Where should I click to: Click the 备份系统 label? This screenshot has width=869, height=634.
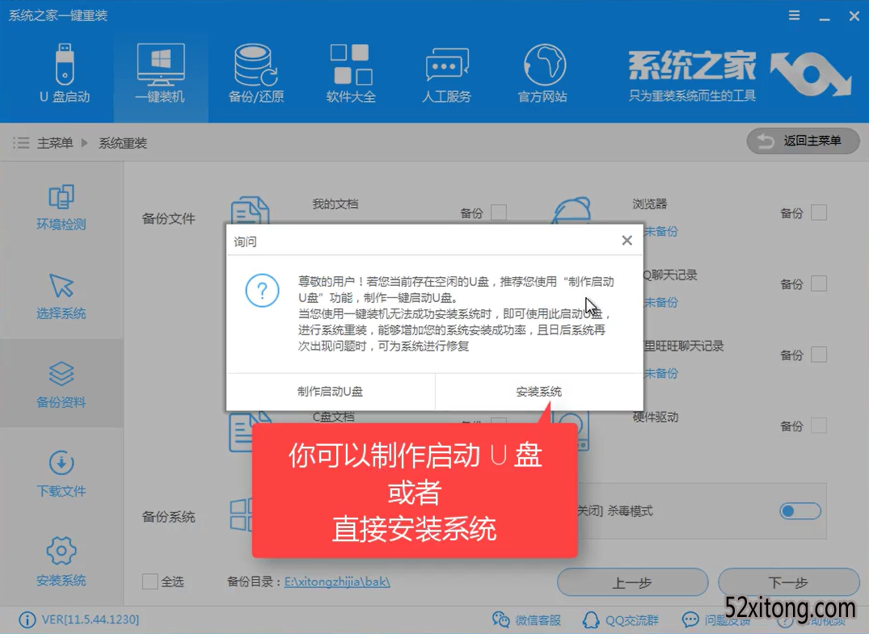(x=168, y=517)
